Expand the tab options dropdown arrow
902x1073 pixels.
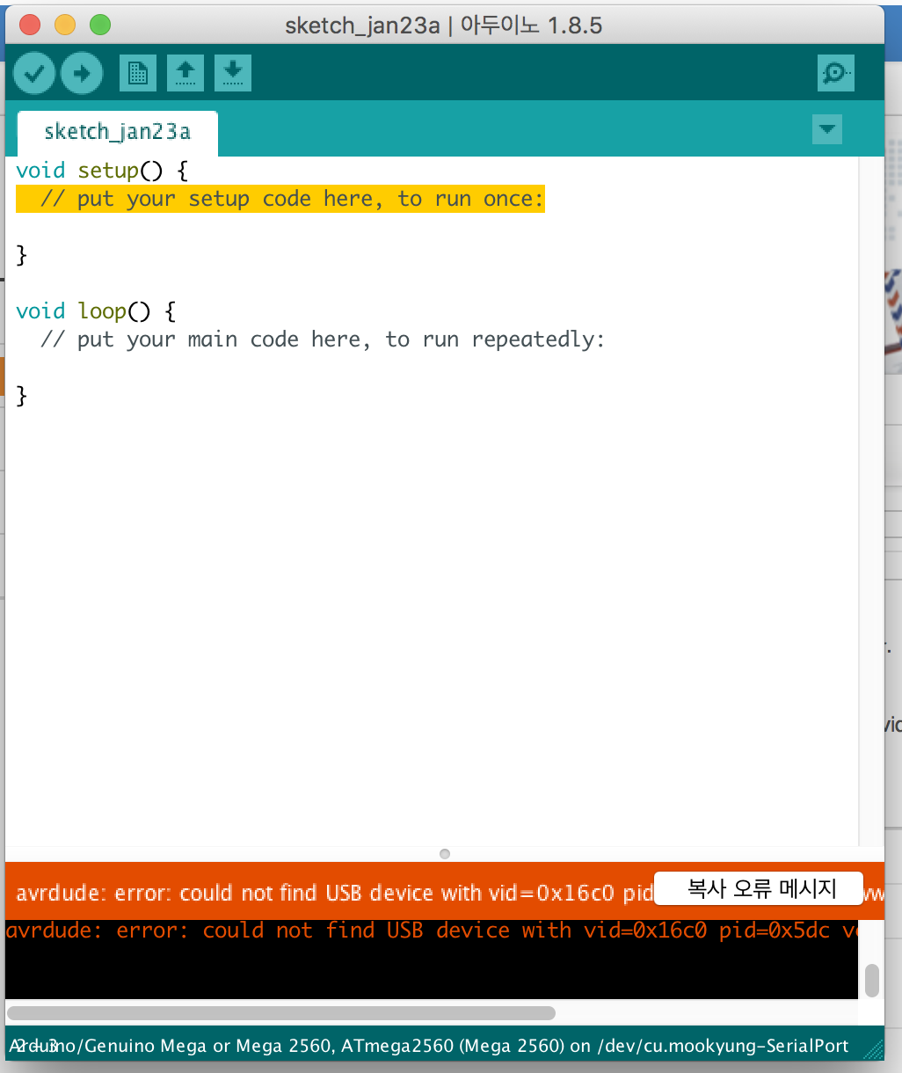point(826,129)
